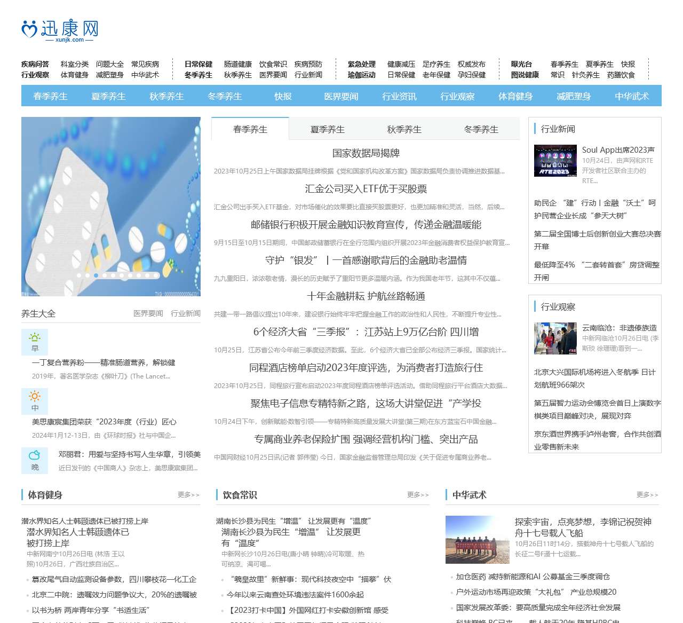Viewport: 683px width, 623px height.
Task: Switch to the 秋季养生 content tab
Action: pyautogui.click(x=404, y=129)
